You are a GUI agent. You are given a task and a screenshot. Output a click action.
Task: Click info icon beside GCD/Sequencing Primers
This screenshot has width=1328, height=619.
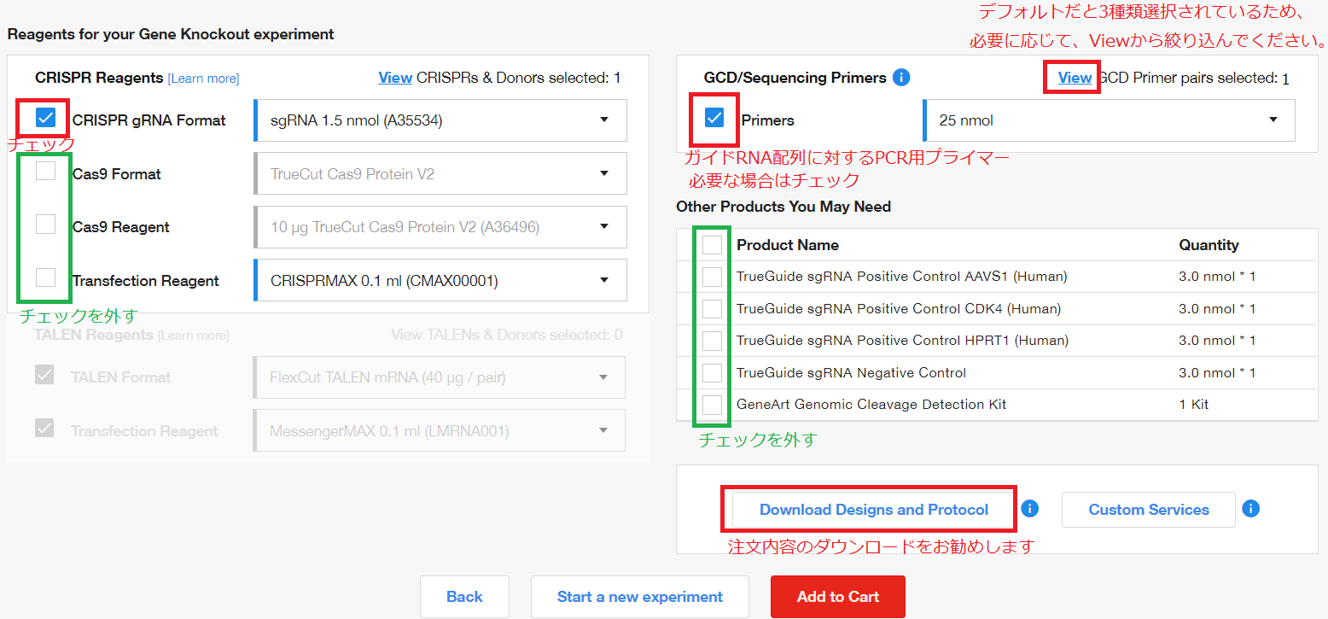(901, 78)
